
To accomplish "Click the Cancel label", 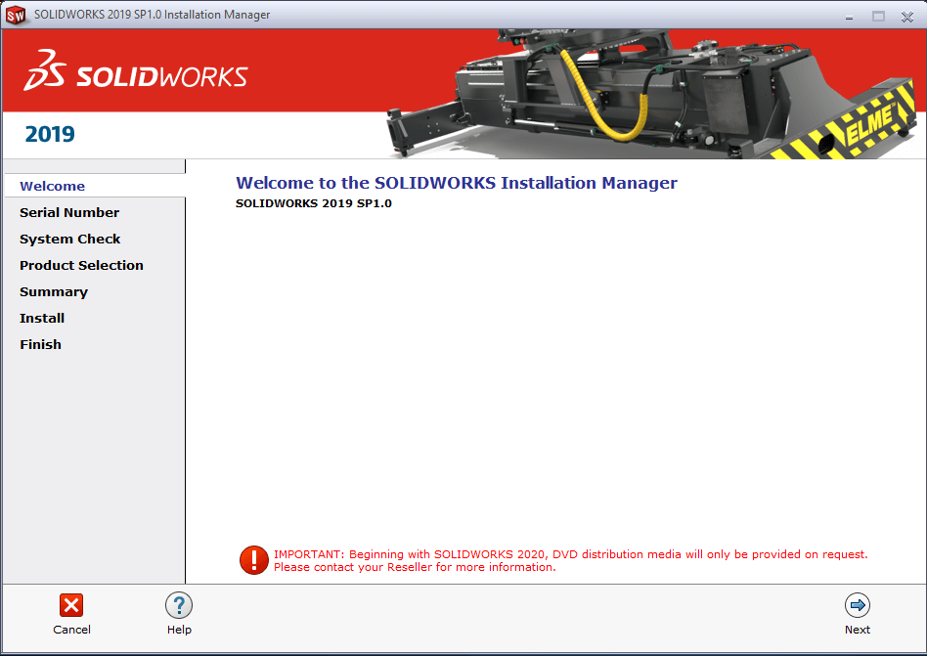I will click(x=71, y=630).
